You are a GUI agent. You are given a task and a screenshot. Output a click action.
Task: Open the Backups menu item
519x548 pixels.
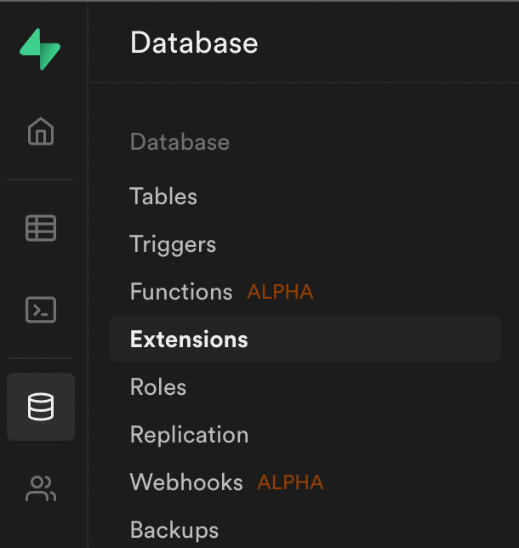point(174,530)
